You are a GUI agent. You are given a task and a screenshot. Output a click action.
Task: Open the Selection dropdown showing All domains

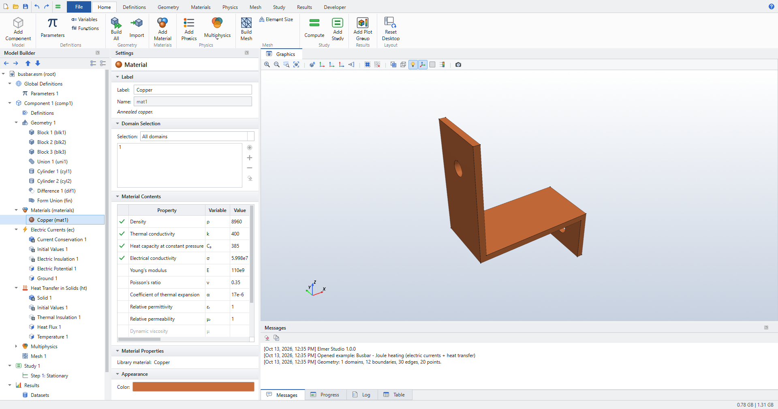(197, 136)
